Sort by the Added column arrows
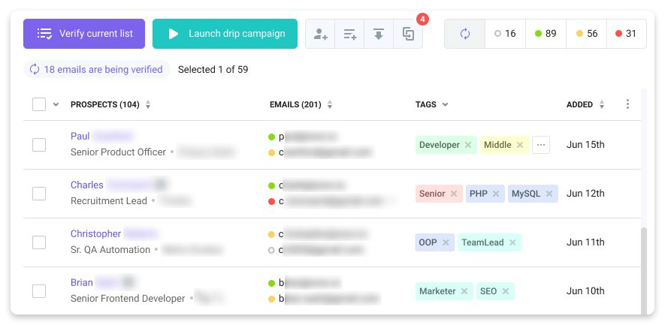665x325 pixels. coord(601,104)
